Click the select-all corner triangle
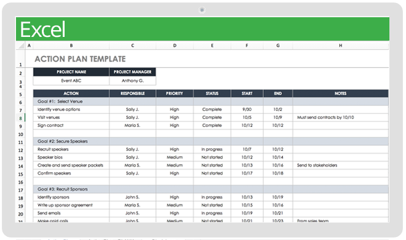406x240 pixels. [x=21, y=46]
